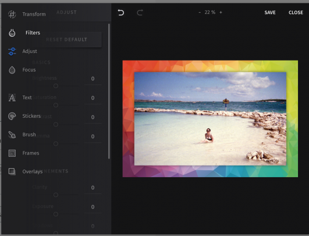Open the Filters flask icon
The image size is (309, 236).
coord(12,33)
